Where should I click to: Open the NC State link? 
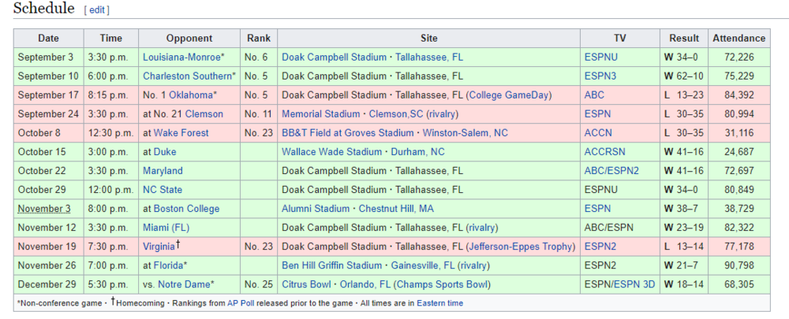(x=163, y=190)
